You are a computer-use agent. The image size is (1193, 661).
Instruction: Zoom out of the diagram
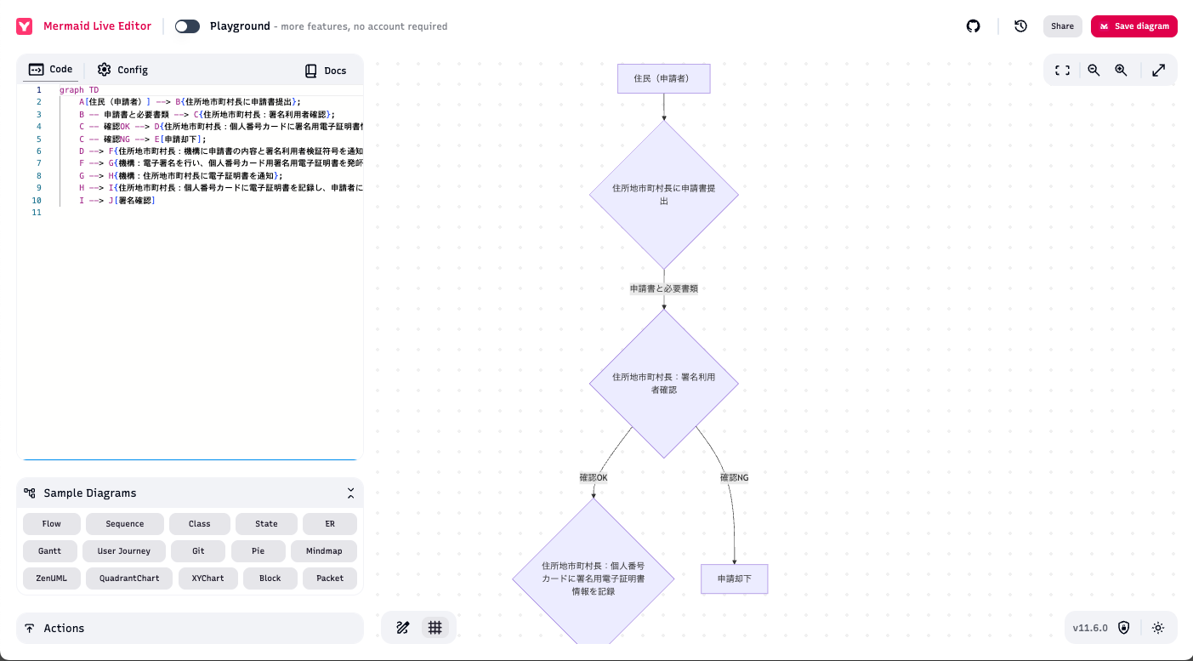click(x=1094, y=71)
